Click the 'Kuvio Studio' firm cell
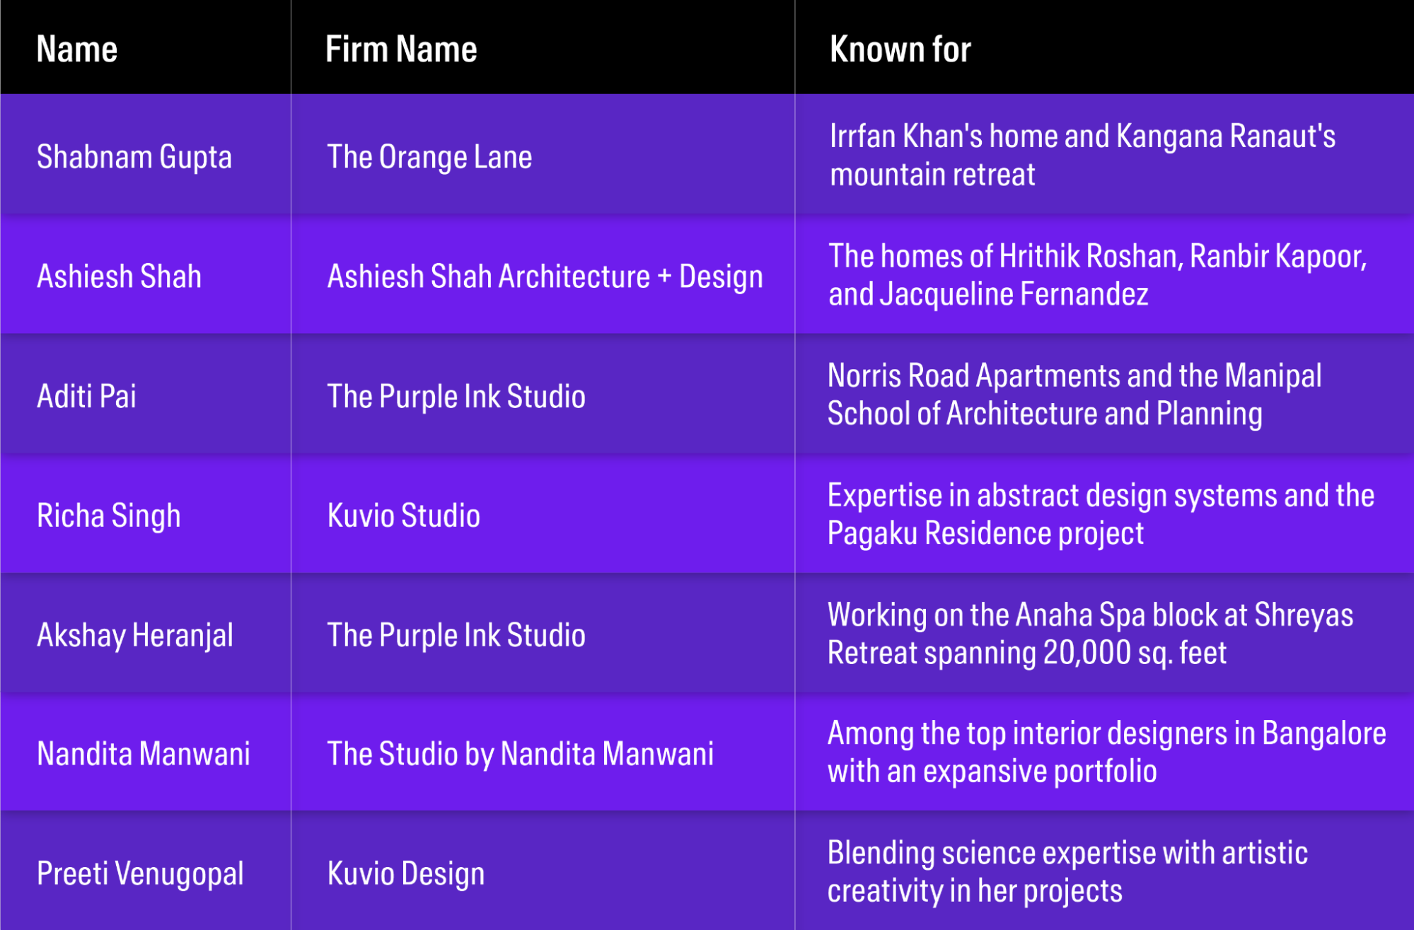Image resolution: width=1414 pixels, height=930 pixels. coord(404,515)
